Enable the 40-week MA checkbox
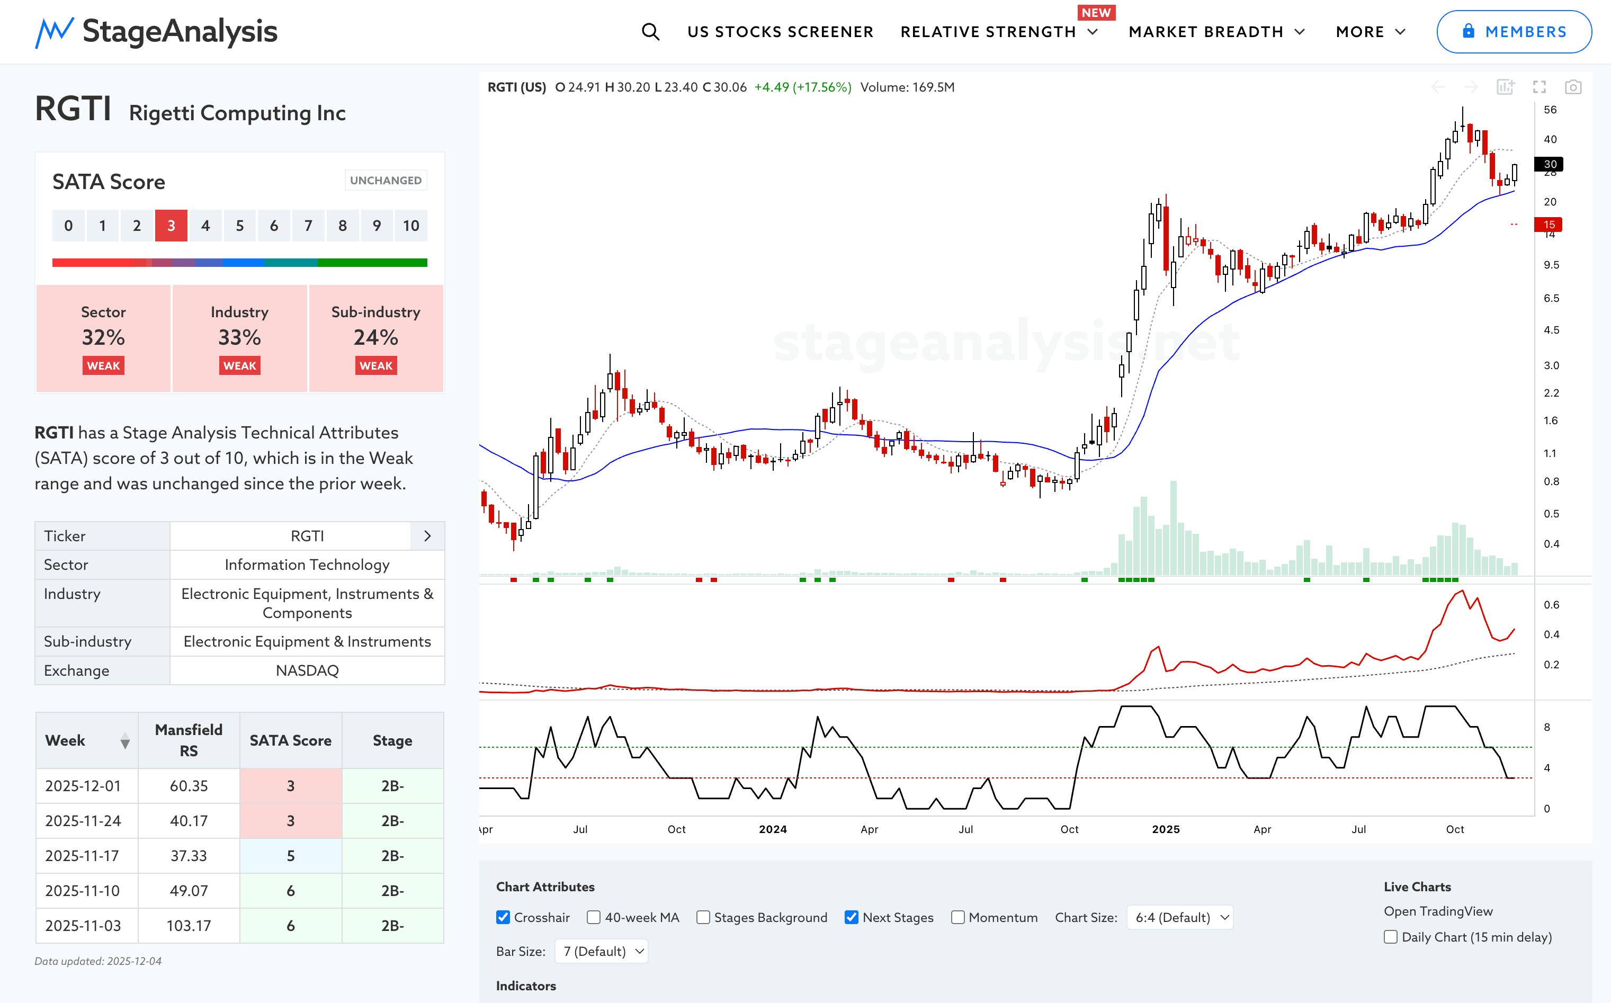Image resolution: width=1611 pixels, height=1003 pixels. pyautogui.click(x=594, y=917)
